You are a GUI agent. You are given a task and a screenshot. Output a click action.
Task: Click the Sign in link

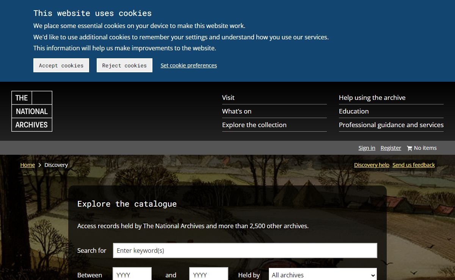click(x=367, y=148)
